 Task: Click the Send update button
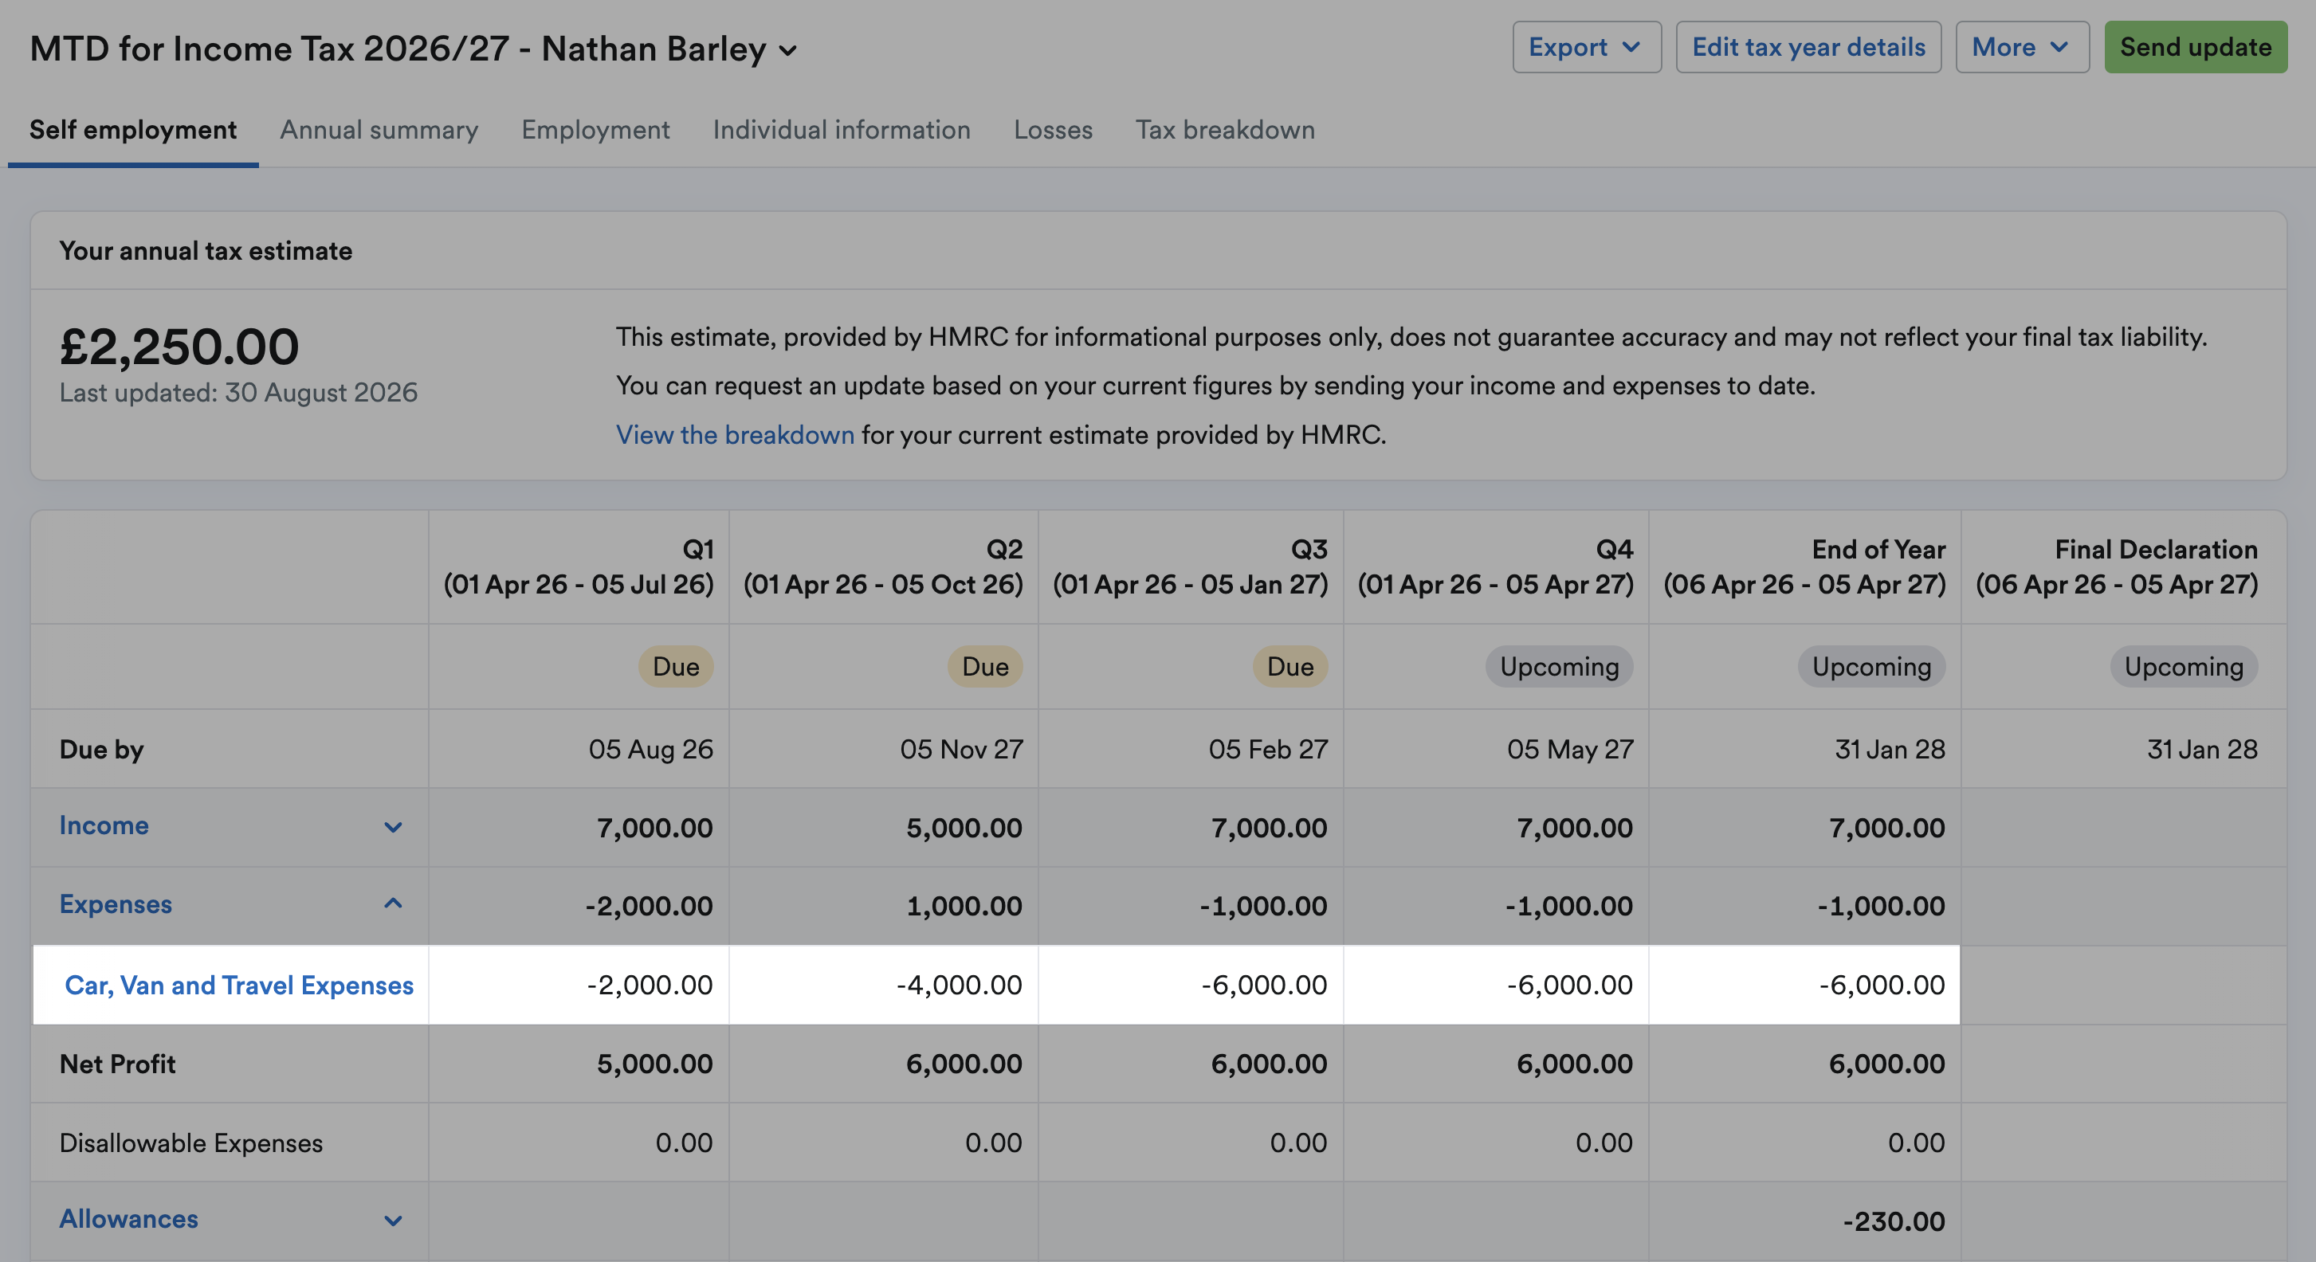tap(2195, 47)
